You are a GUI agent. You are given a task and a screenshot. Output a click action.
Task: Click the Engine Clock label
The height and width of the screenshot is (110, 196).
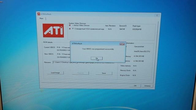tap(125, 75)
